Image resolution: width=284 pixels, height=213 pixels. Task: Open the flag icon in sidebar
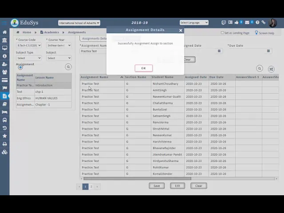point(4,88)
